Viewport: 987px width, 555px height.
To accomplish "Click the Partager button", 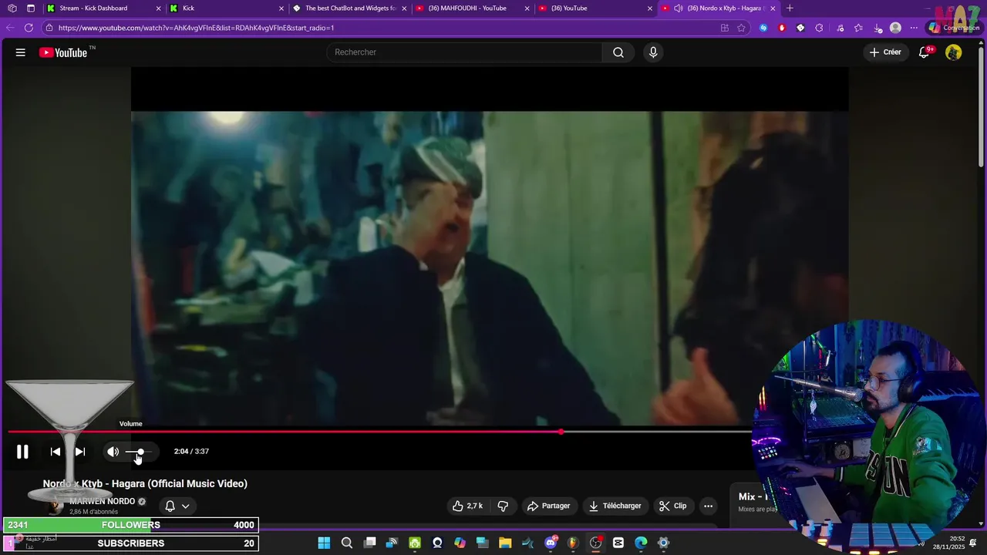I will [x=548, y=506].
